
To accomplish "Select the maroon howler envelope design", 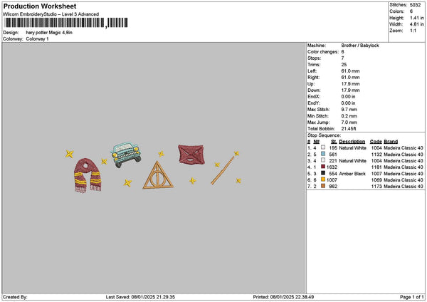I will pos(191,155).
